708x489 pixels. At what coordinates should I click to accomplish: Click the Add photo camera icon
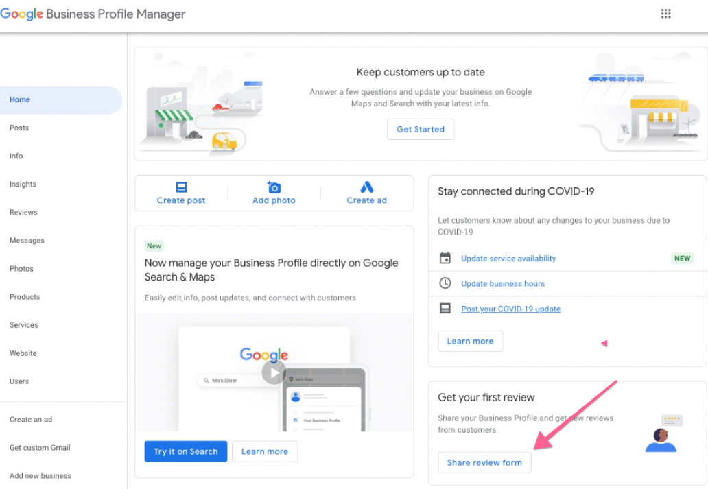pos(274,187)
